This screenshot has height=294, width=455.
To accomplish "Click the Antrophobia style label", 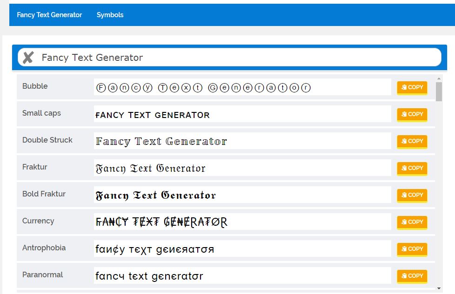I will coord(44,248).
